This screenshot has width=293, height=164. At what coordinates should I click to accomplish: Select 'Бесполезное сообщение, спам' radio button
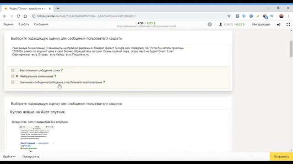coord(17,70)
